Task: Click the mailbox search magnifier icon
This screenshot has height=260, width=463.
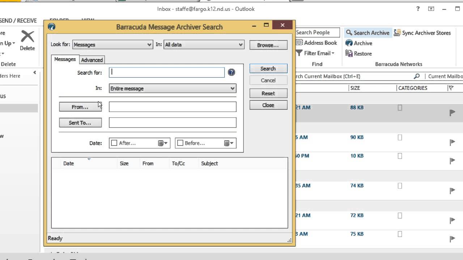Action: (417, 76)
